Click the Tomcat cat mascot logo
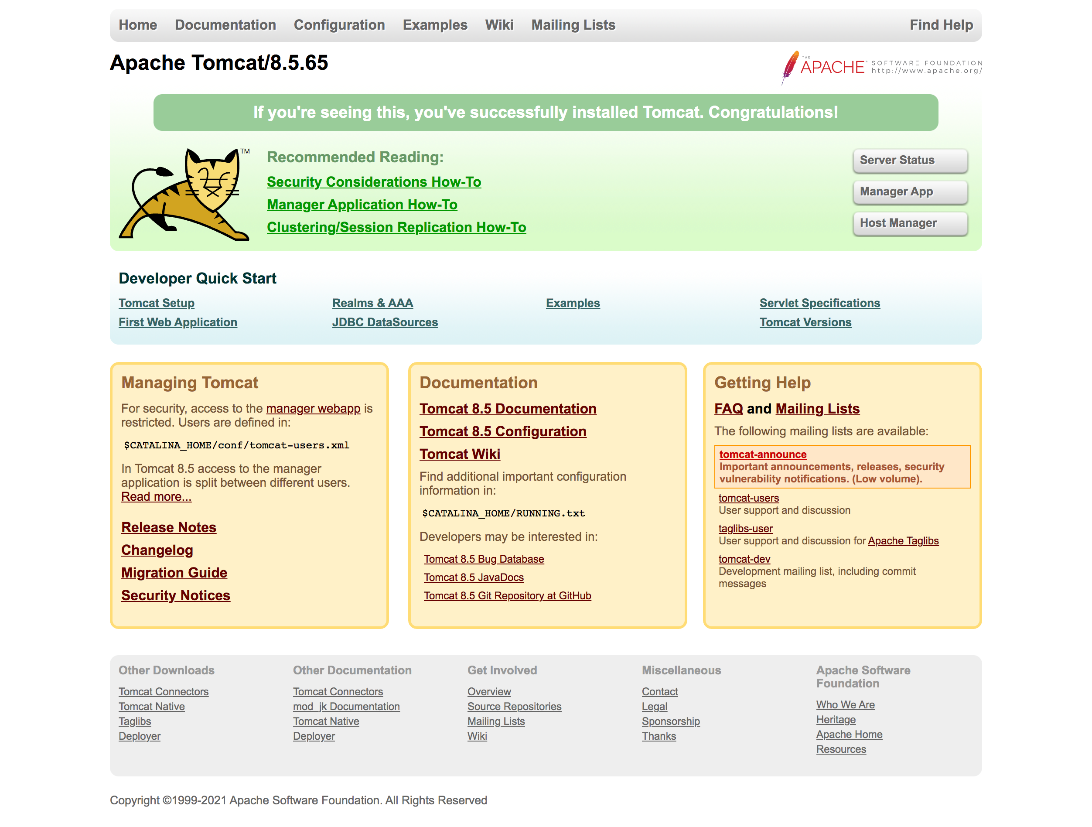 pos(184,194)
